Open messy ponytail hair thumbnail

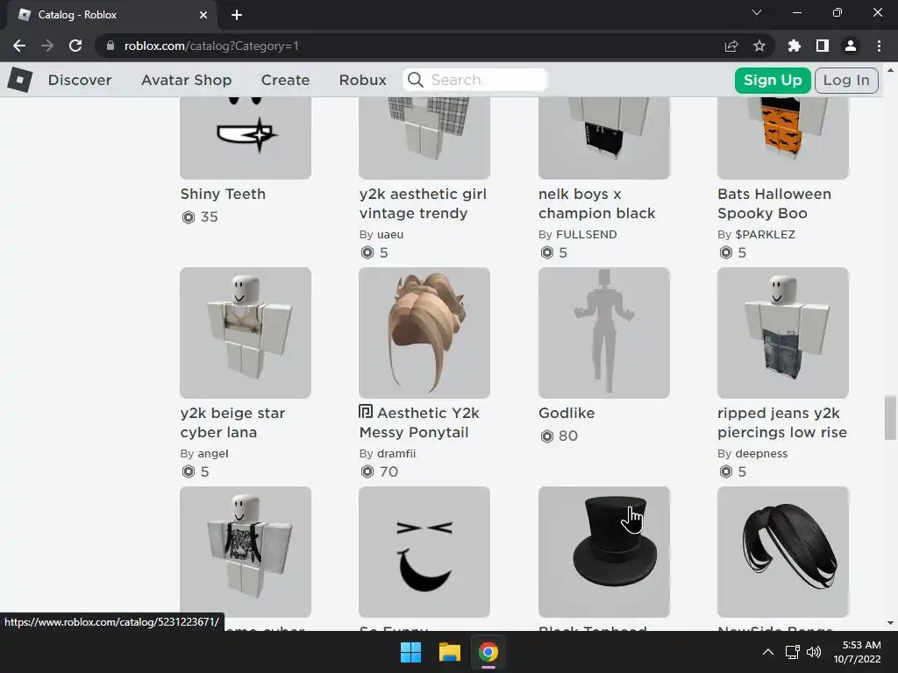[x=424, y=333]
